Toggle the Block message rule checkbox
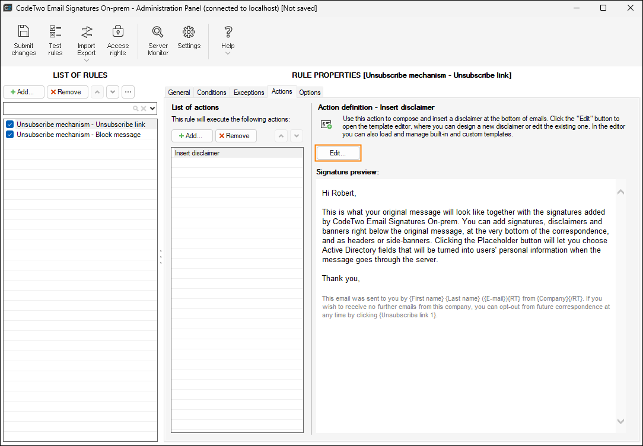Image resolution: width=643 pixels, height=446 pixels. [x=9, y=135]
